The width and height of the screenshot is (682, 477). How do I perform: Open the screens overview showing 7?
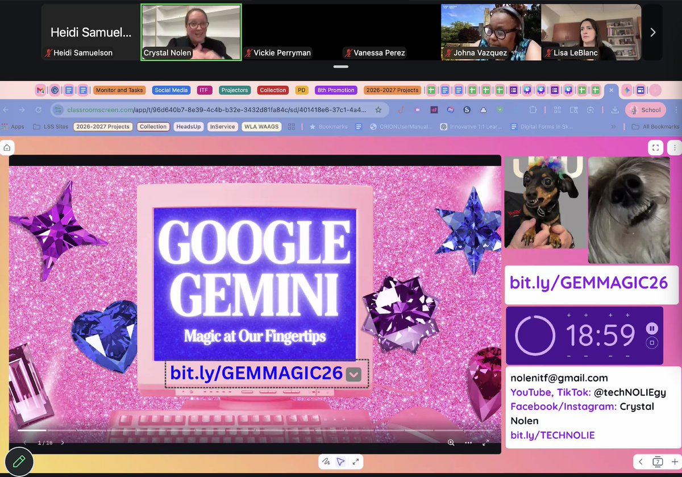(x=658, y=462)
